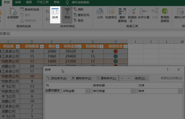The width and height of the screenshot is (185, 119).
Task: Open the 供应商 column filter dropdown
Action: [18, 47]
